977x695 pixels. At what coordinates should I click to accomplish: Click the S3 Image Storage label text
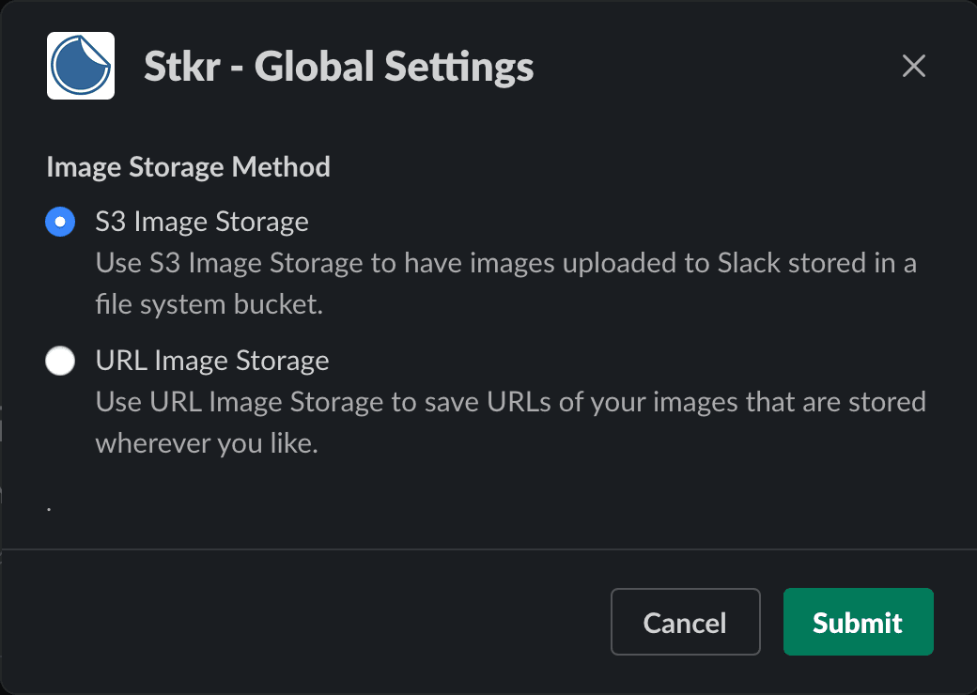point(202,222)
